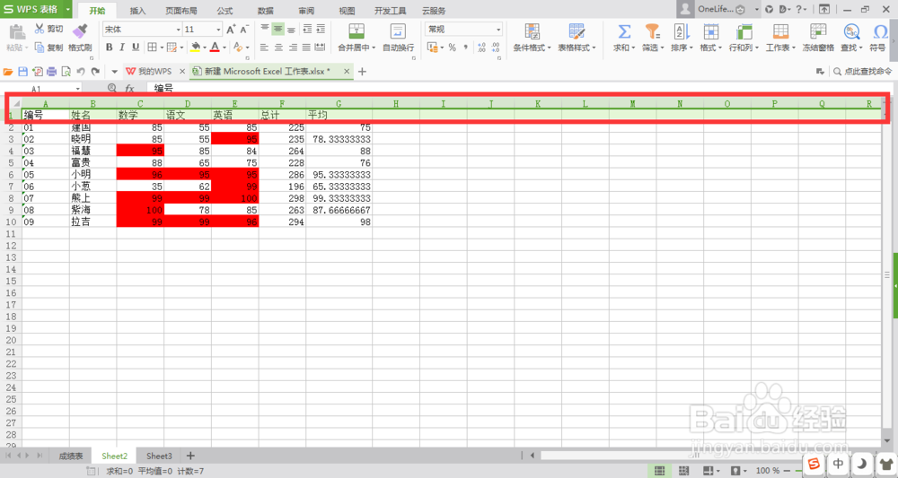Click the Filter (筛选) funnel icon
Viewport: 898px width, 478px height.
652,31
